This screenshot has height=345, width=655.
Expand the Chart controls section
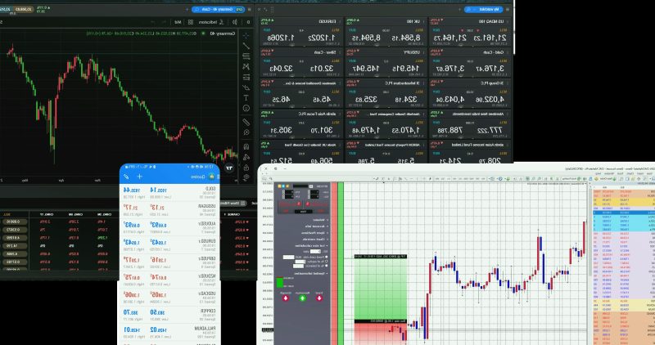tap(315, 240)
